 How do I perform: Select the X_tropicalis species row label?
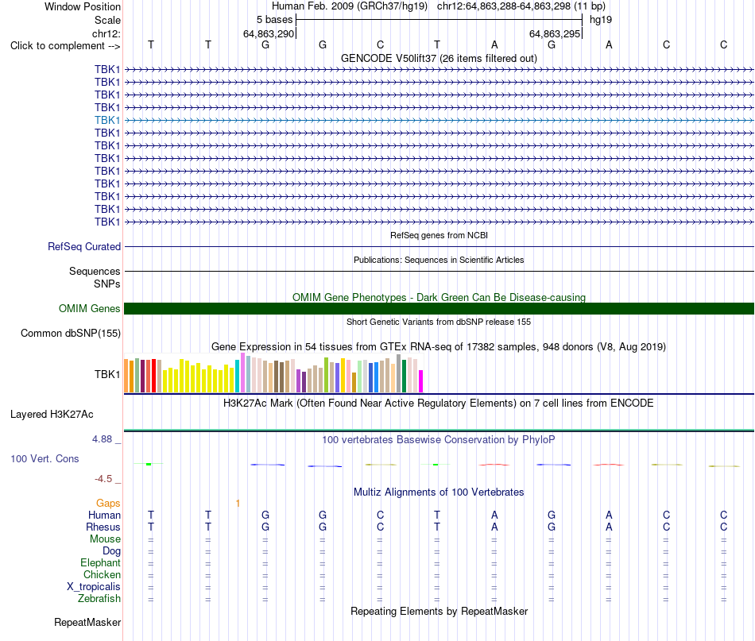(x=94, y=587)
